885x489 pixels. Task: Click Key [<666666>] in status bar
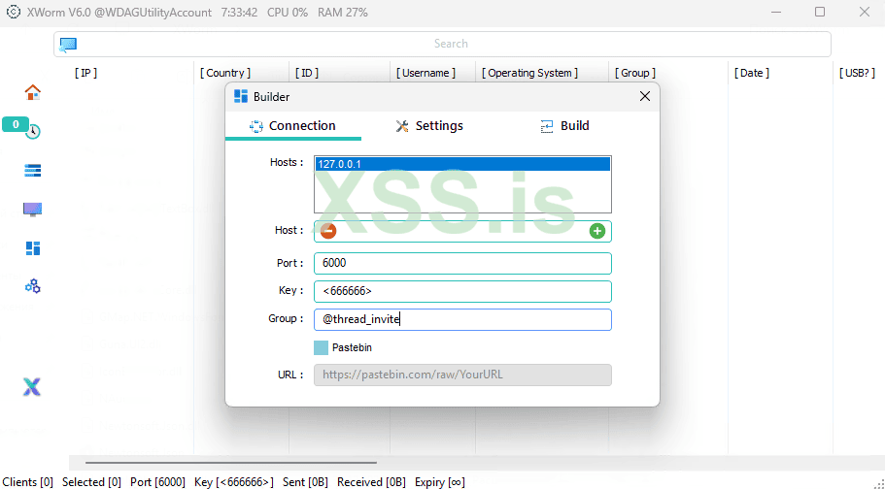(234, 482)
